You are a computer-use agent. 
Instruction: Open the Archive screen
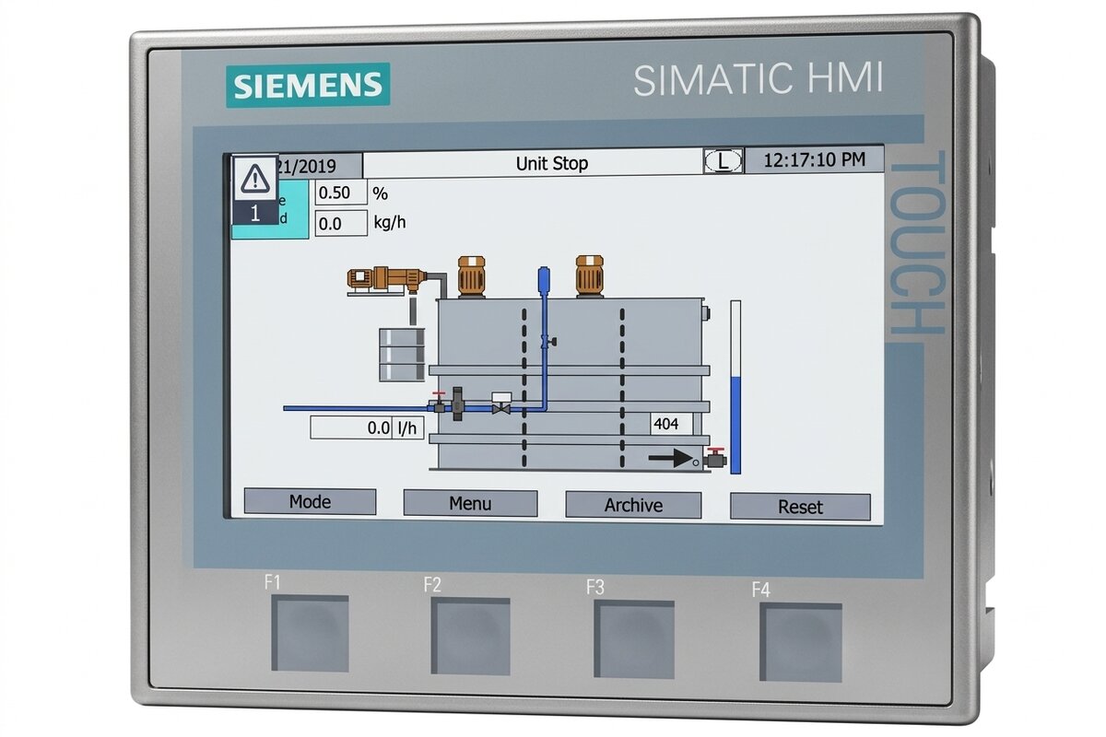(x=633, y=505)
